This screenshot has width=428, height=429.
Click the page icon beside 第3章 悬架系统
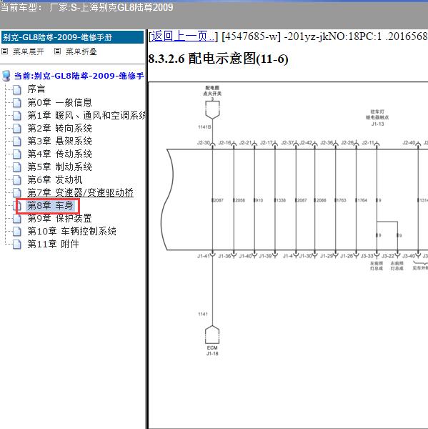click(x=17, y=141)
